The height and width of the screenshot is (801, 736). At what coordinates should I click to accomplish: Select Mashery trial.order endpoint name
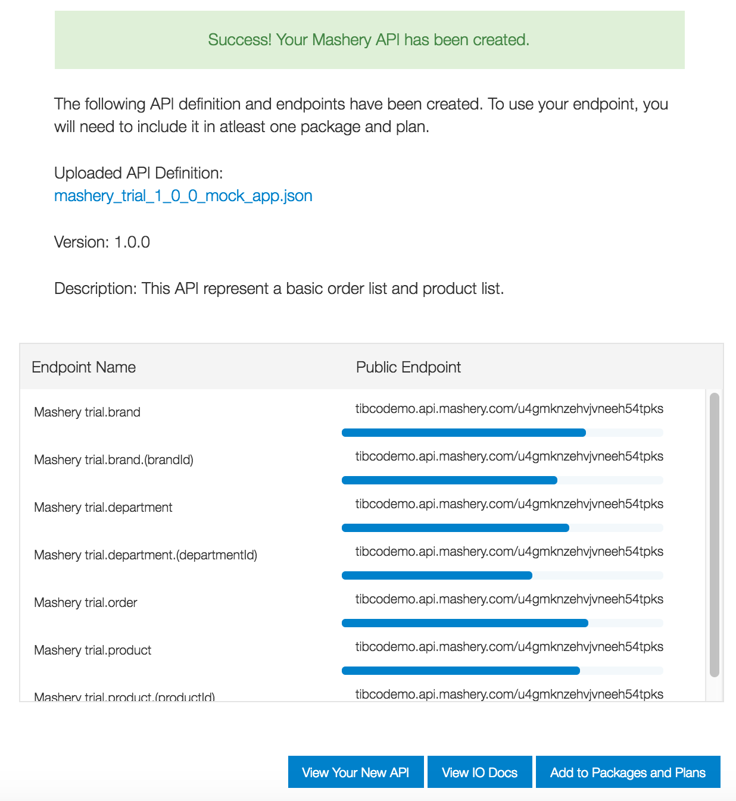[x=85, y=602]
